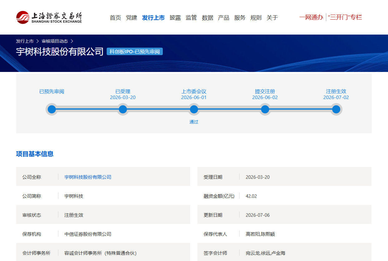The image size is (388, 261).
Task: Open the 规则 navigation item
Action: [256, 18]
